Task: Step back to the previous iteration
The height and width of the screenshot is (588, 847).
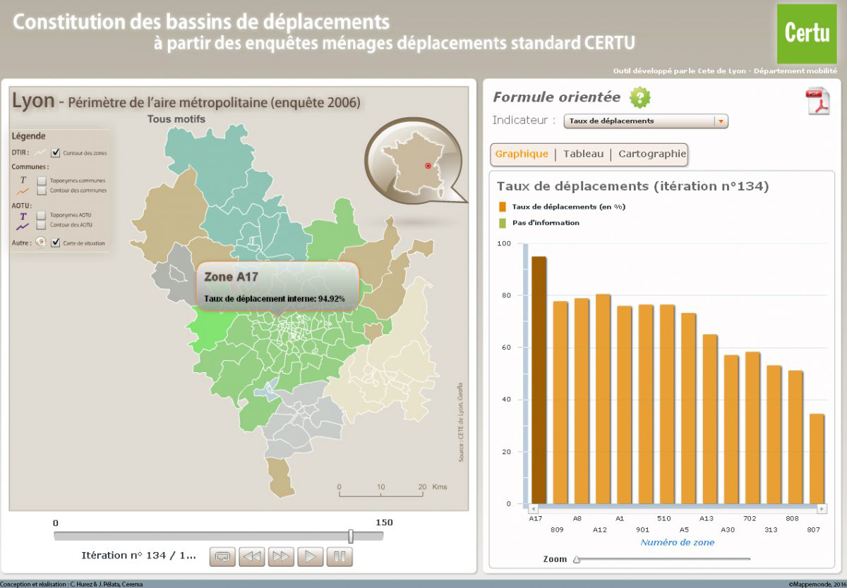Action: 251,556
